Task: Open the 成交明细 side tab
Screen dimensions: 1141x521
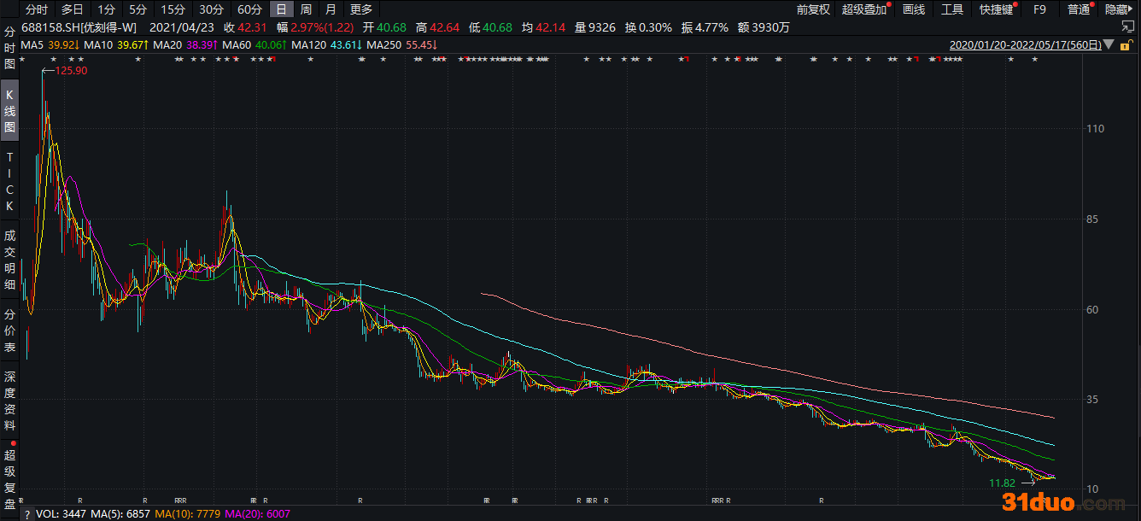Action: [x=10, y=260]
